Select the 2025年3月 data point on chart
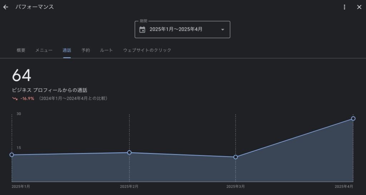Viewport: 366px width, 195px height. [x=236, y=157]
